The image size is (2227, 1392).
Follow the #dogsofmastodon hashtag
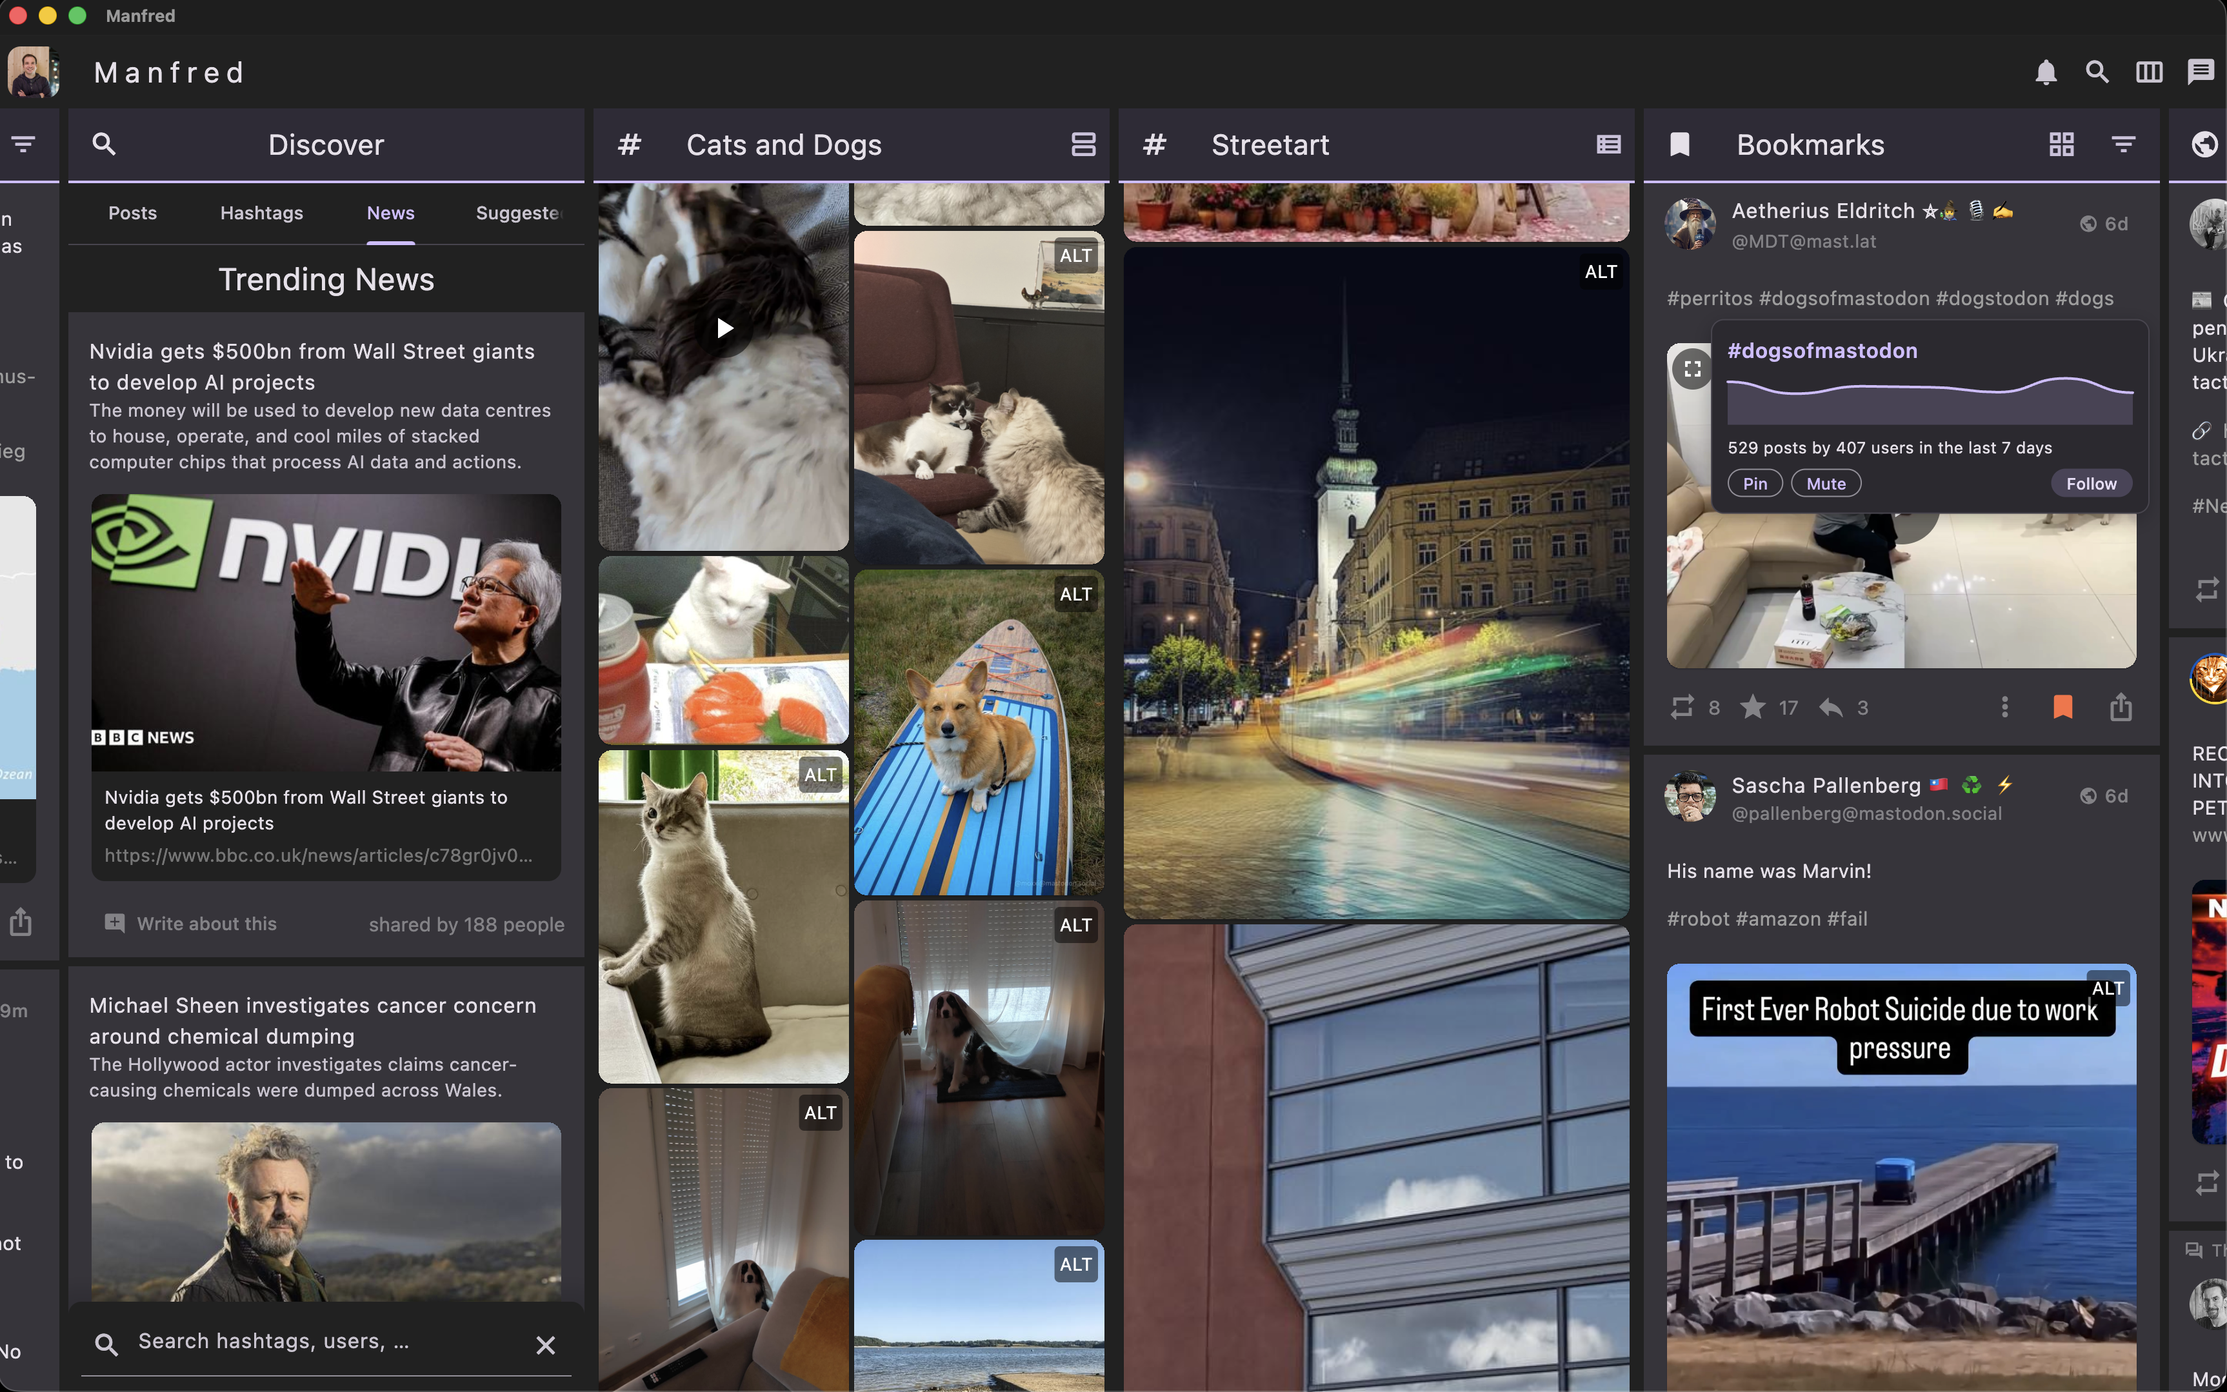[2091, 484]
